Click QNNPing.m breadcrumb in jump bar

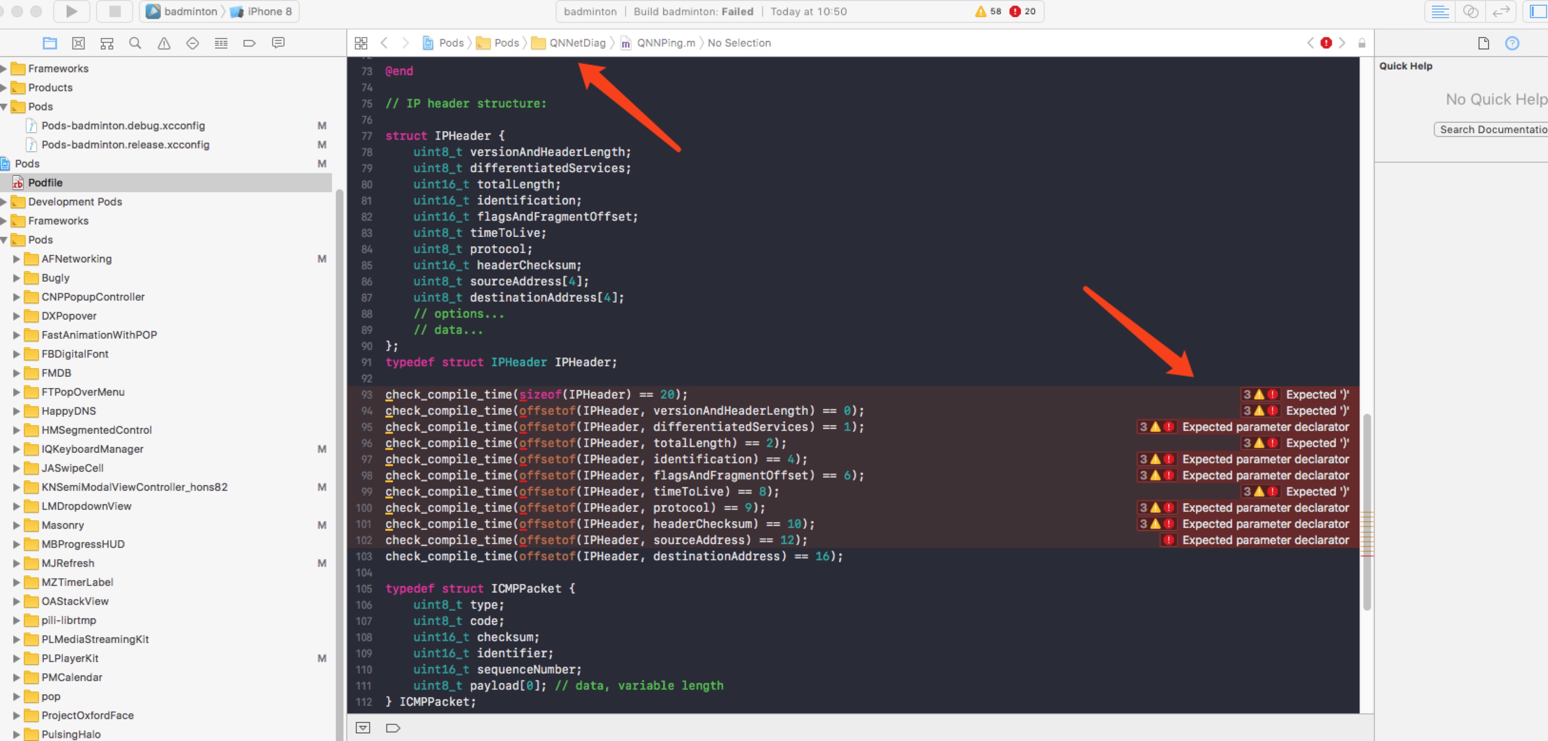tap(664, 43)
